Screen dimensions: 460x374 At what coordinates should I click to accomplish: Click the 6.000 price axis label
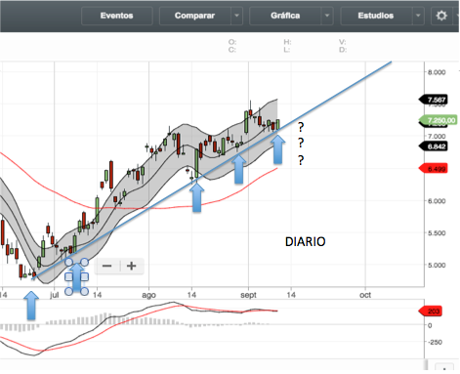click(437, 201)
